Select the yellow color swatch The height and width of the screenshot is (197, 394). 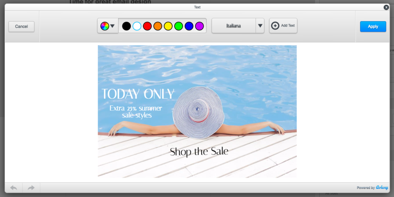pos(168,26)
